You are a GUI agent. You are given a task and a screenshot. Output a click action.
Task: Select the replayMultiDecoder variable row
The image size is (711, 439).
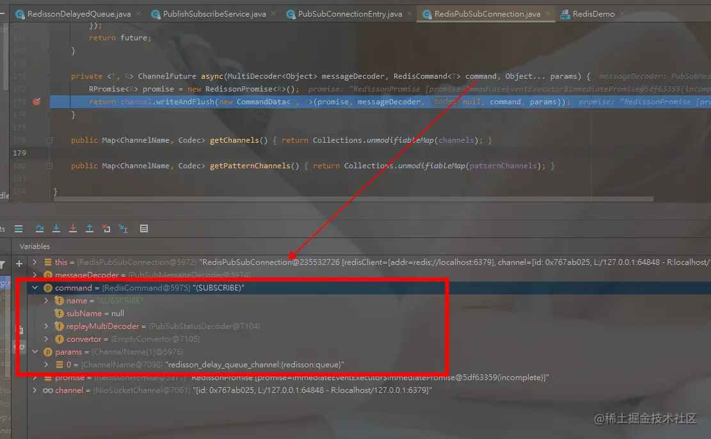pyautogui.click(x=369, y=326)
